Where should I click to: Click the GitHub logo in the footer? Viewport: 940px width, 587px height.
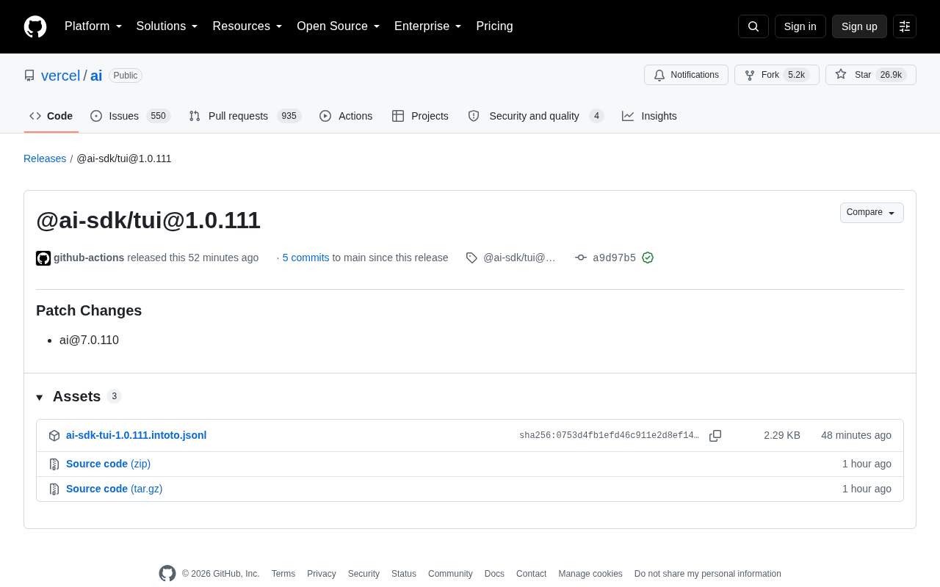click(x=167, y=574)
